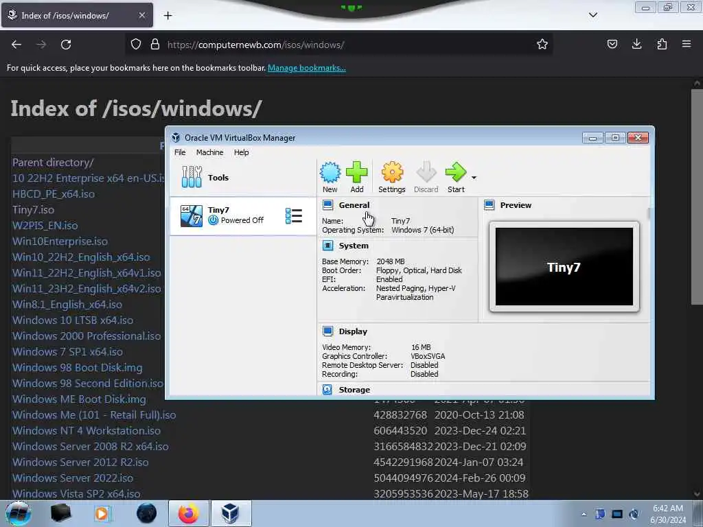Click the Display section icon

click(x=327, y=331)
